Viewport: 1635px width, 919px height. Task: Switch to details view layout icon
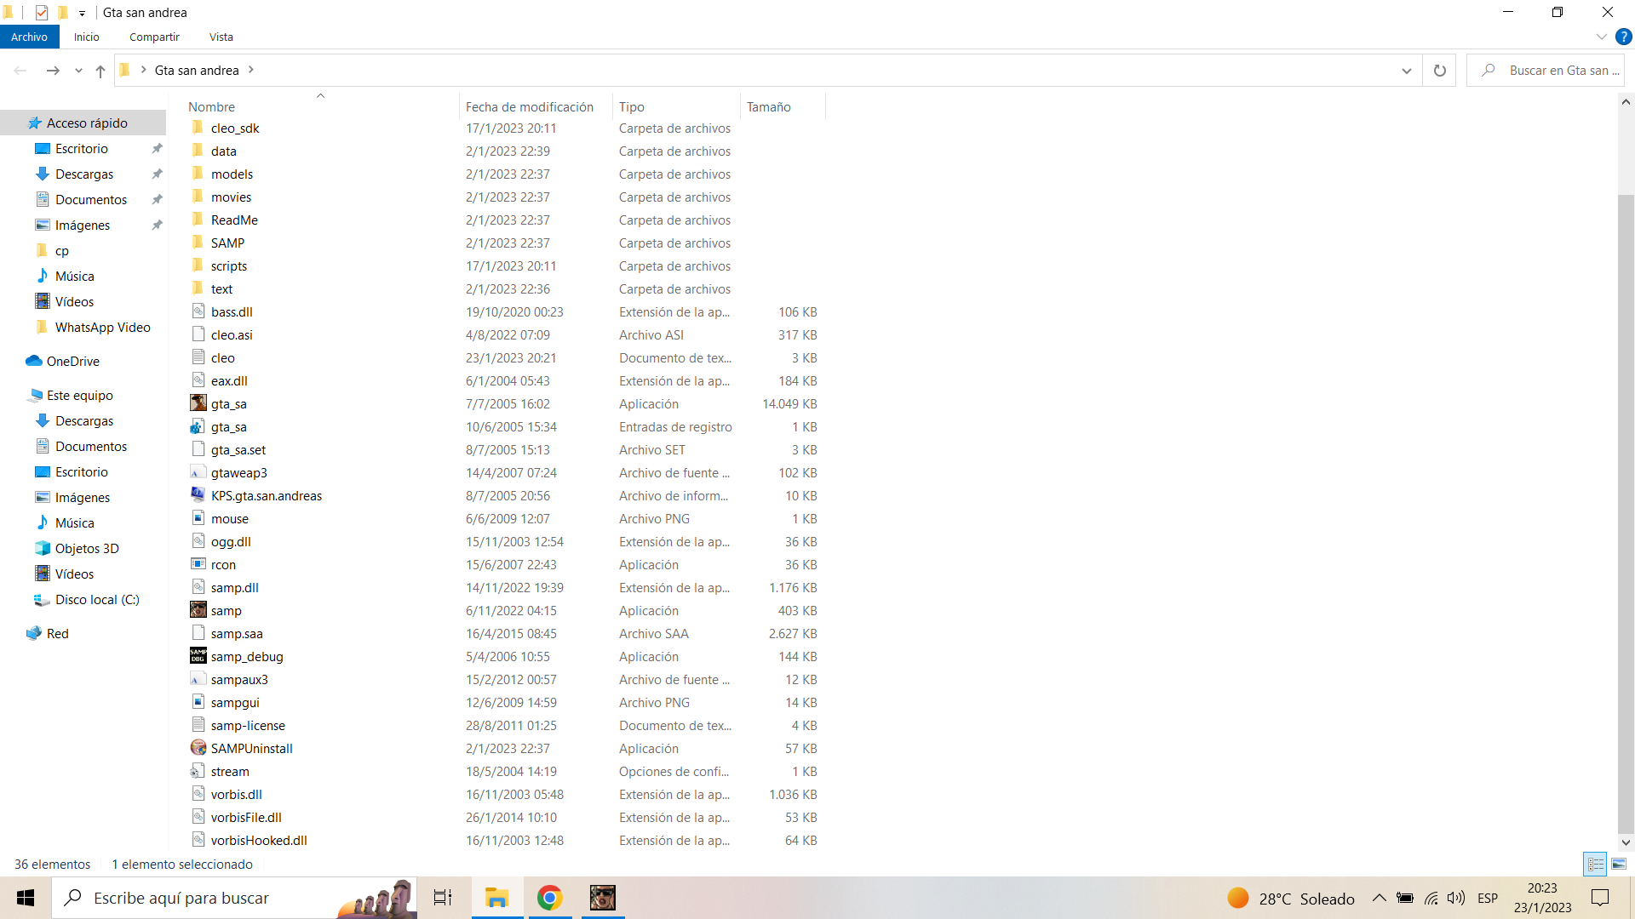(x=1595, y=864)
